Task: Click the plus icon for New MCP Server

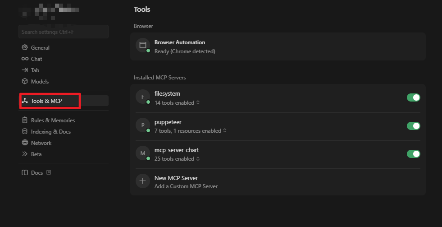Action: (x=143, y=181)
